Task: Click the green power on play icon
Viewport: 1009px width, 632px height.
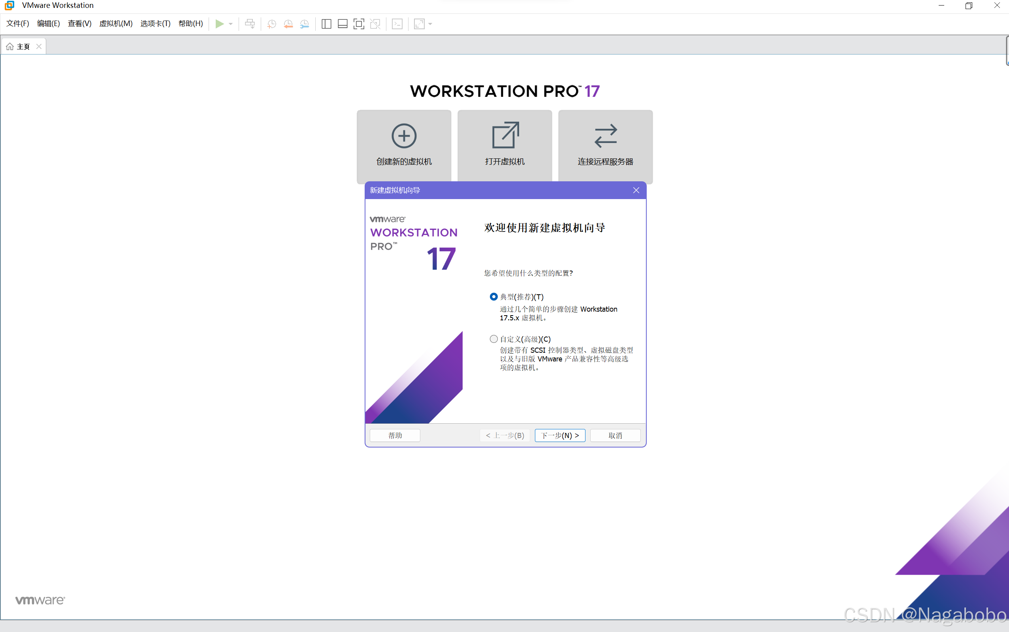Action: [219, 24]
